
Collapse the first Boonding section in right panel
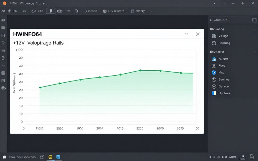pos(254,29)
